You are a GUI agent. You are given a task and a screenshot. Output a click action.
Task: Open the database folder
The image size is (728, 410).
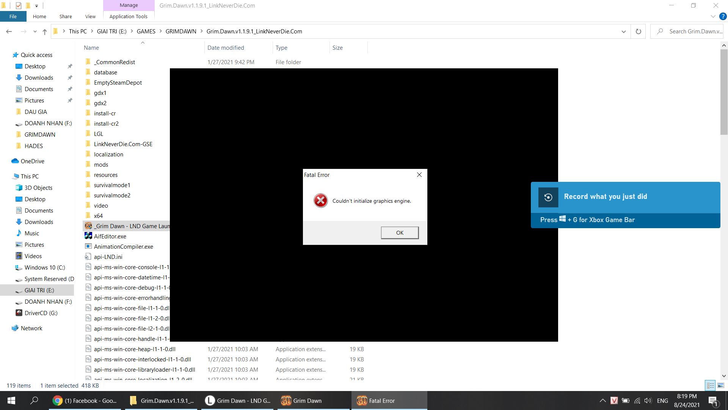click(105, 72)
